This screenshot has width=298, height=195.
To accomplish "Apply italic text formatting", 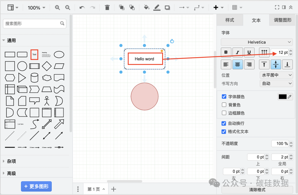I will tap(238, 52).
